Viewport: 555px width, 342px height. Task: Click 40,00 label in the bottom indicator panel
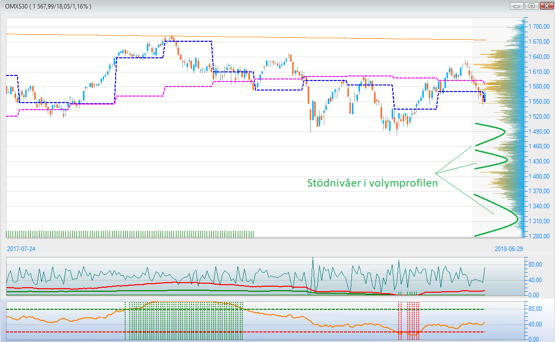tap(535, 324)
